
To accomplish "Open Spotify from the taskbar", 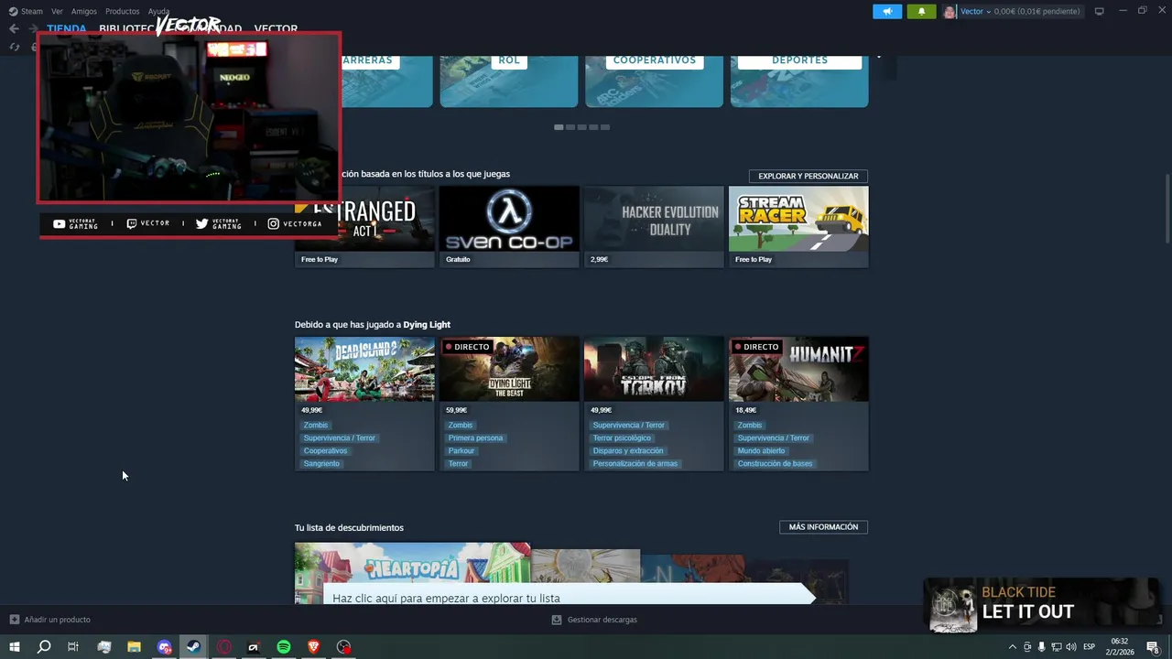I will click(284, 647).
